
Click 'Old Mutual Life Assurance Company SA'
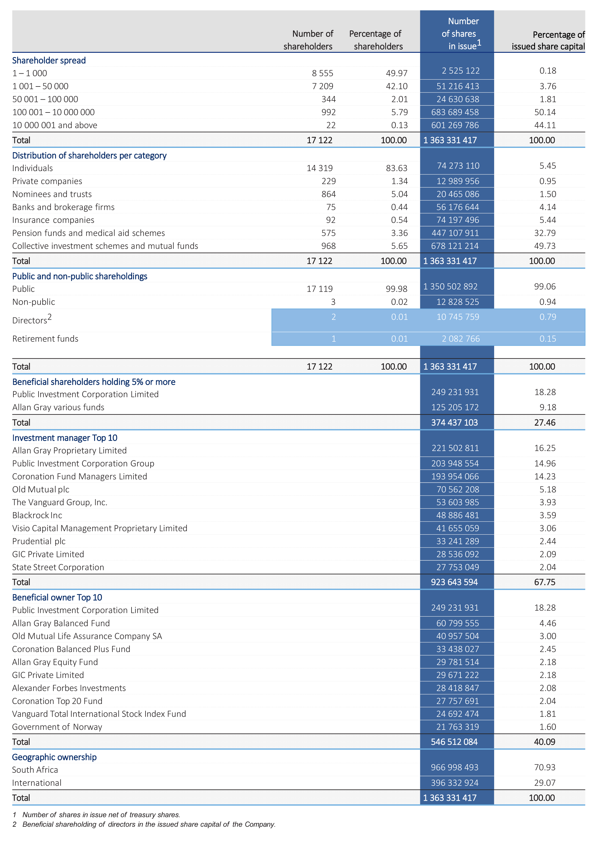point(87,636)
